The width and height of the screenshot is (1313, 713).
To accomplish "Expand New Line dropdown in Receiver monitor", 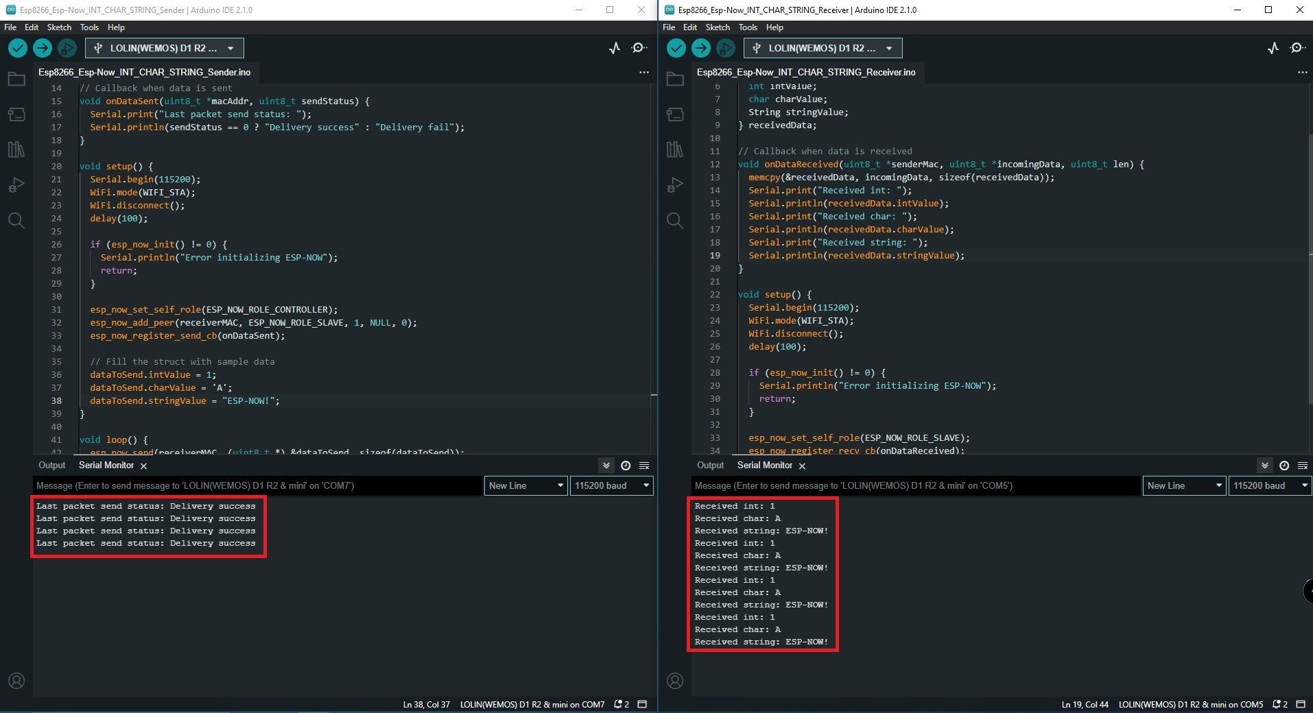I will 1185,485.
